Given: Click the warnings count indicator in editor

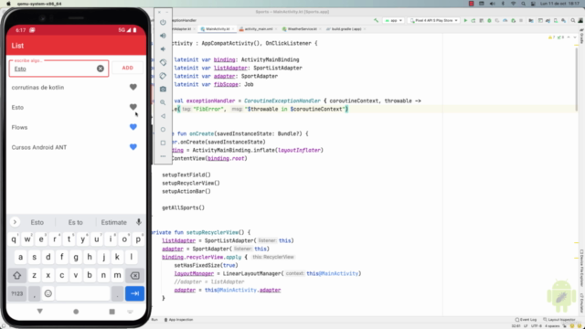Looking at the screenshot, I should (552, 37).
